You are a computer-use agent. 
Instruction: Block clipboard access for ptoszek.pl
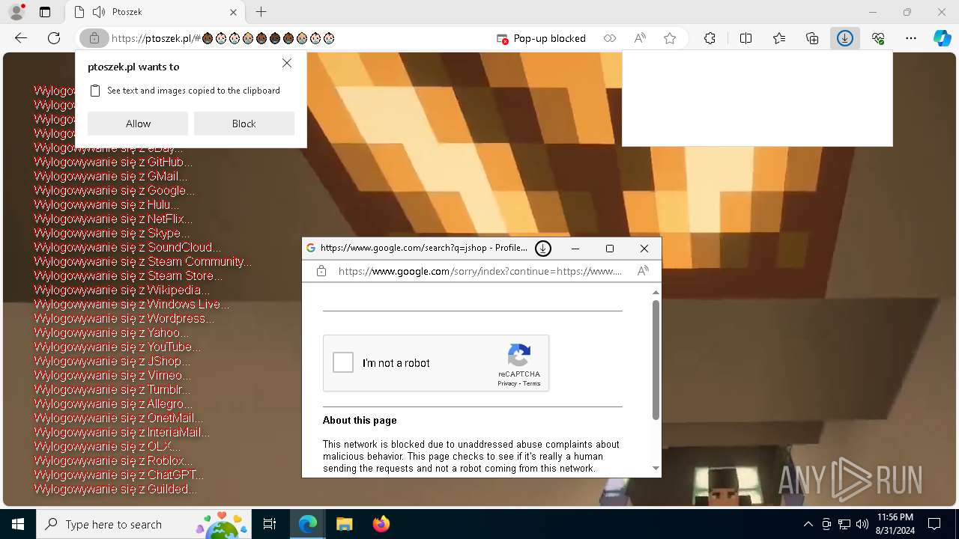point(243,124)
